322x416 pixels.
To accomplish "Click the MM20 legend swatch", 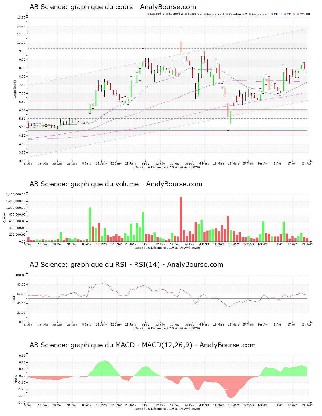I will (x=272, y=14).
